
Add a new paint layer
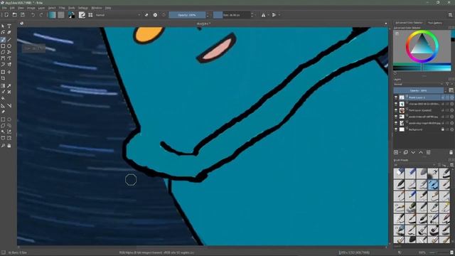[x=396, y=152]
